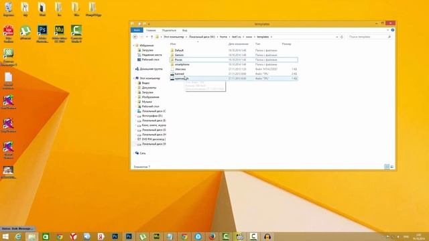Open breadcrumb chevron after templates

[x=271, y=37]
